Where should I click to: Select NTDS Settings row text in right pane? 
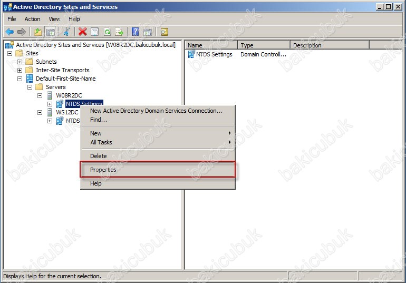coord(214,54)
